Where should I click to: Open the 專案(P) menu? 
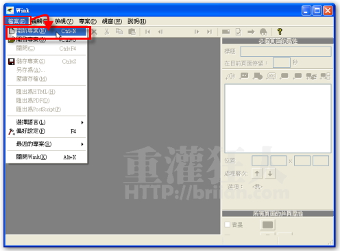pyautogui.click(x=88, y=21)
